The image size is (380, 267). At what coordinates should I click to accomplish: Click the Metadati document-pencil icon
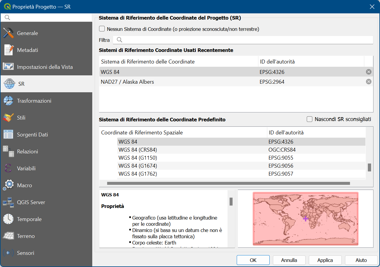pos(8,50)
